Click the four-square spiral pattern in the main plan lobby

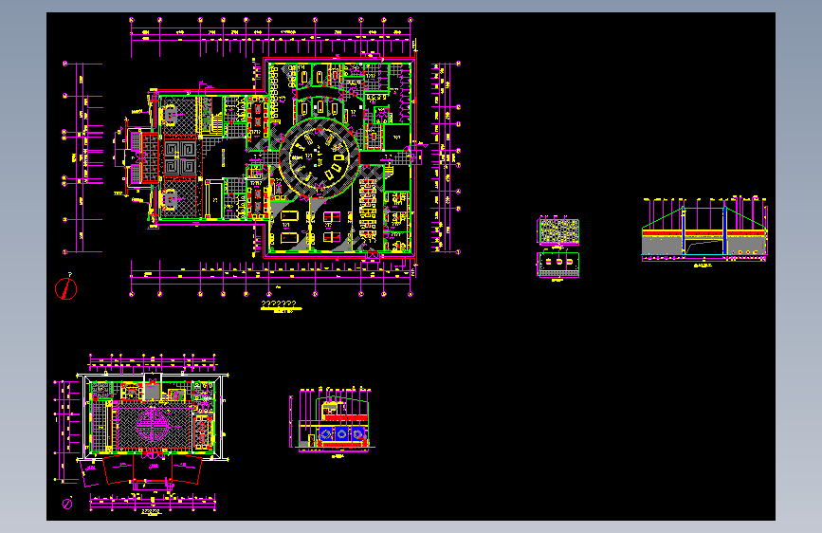click(181, 157)
